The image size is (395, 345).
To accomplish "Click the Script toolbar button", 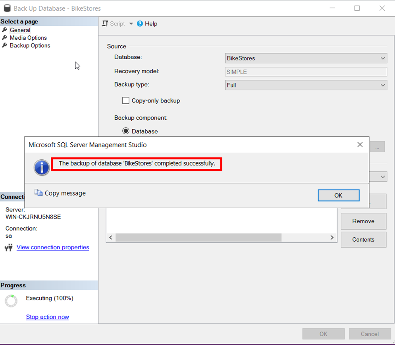I will (114, 24).
